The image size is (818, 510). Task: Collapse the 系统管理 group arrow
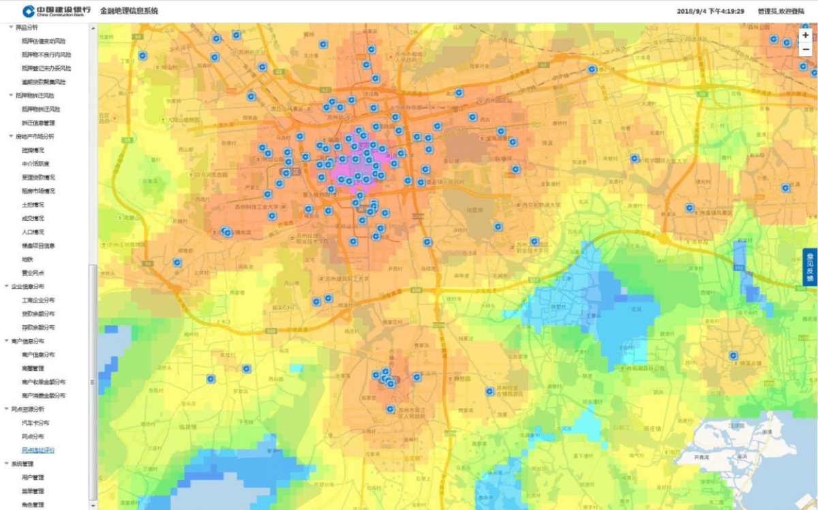pos(7,464)
